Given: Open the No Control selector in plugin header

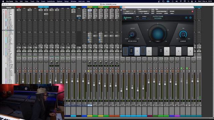Looking at the screenshot, I should pos(159,13).
